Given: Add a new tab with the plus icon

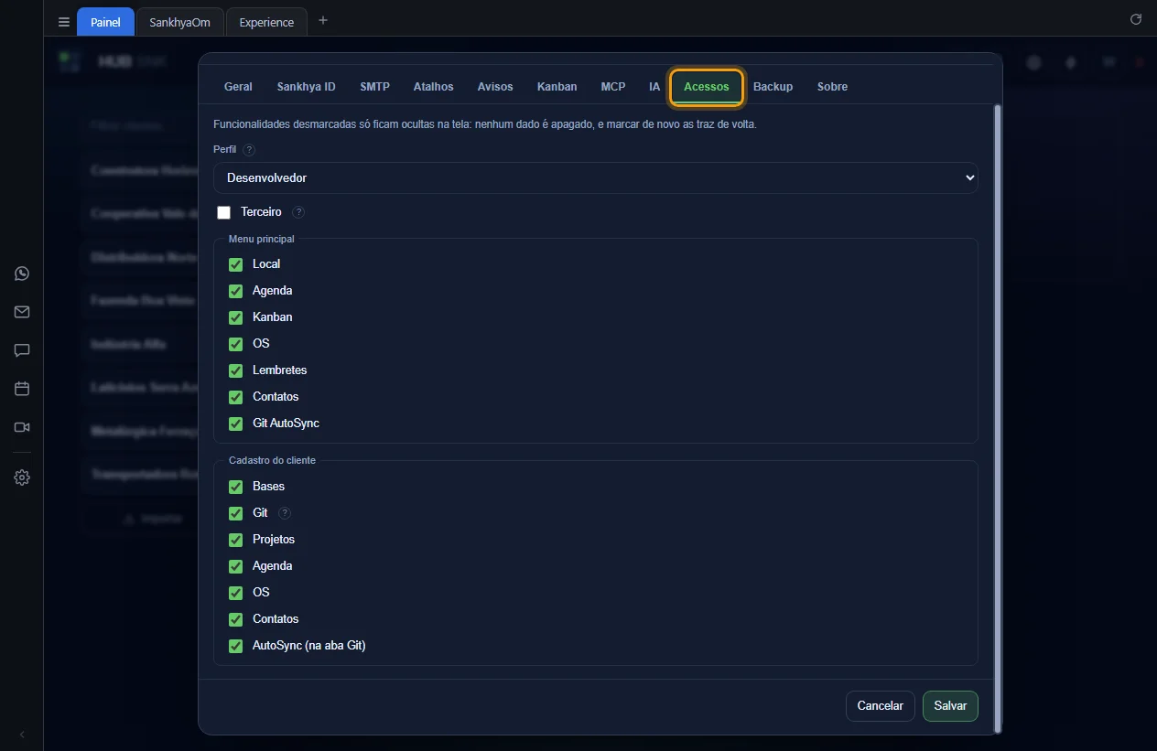Looking at the screenshot, I should [323, 20].
